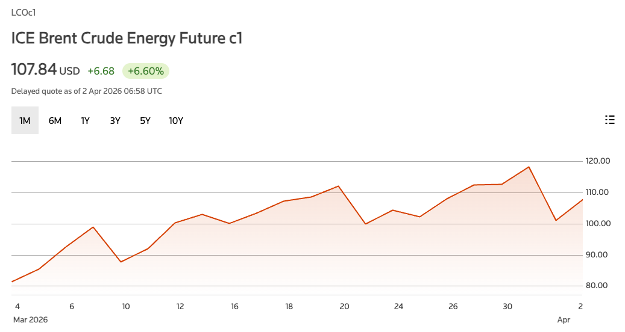Click the chart's starting point at Mar 4

coord(13,281)
